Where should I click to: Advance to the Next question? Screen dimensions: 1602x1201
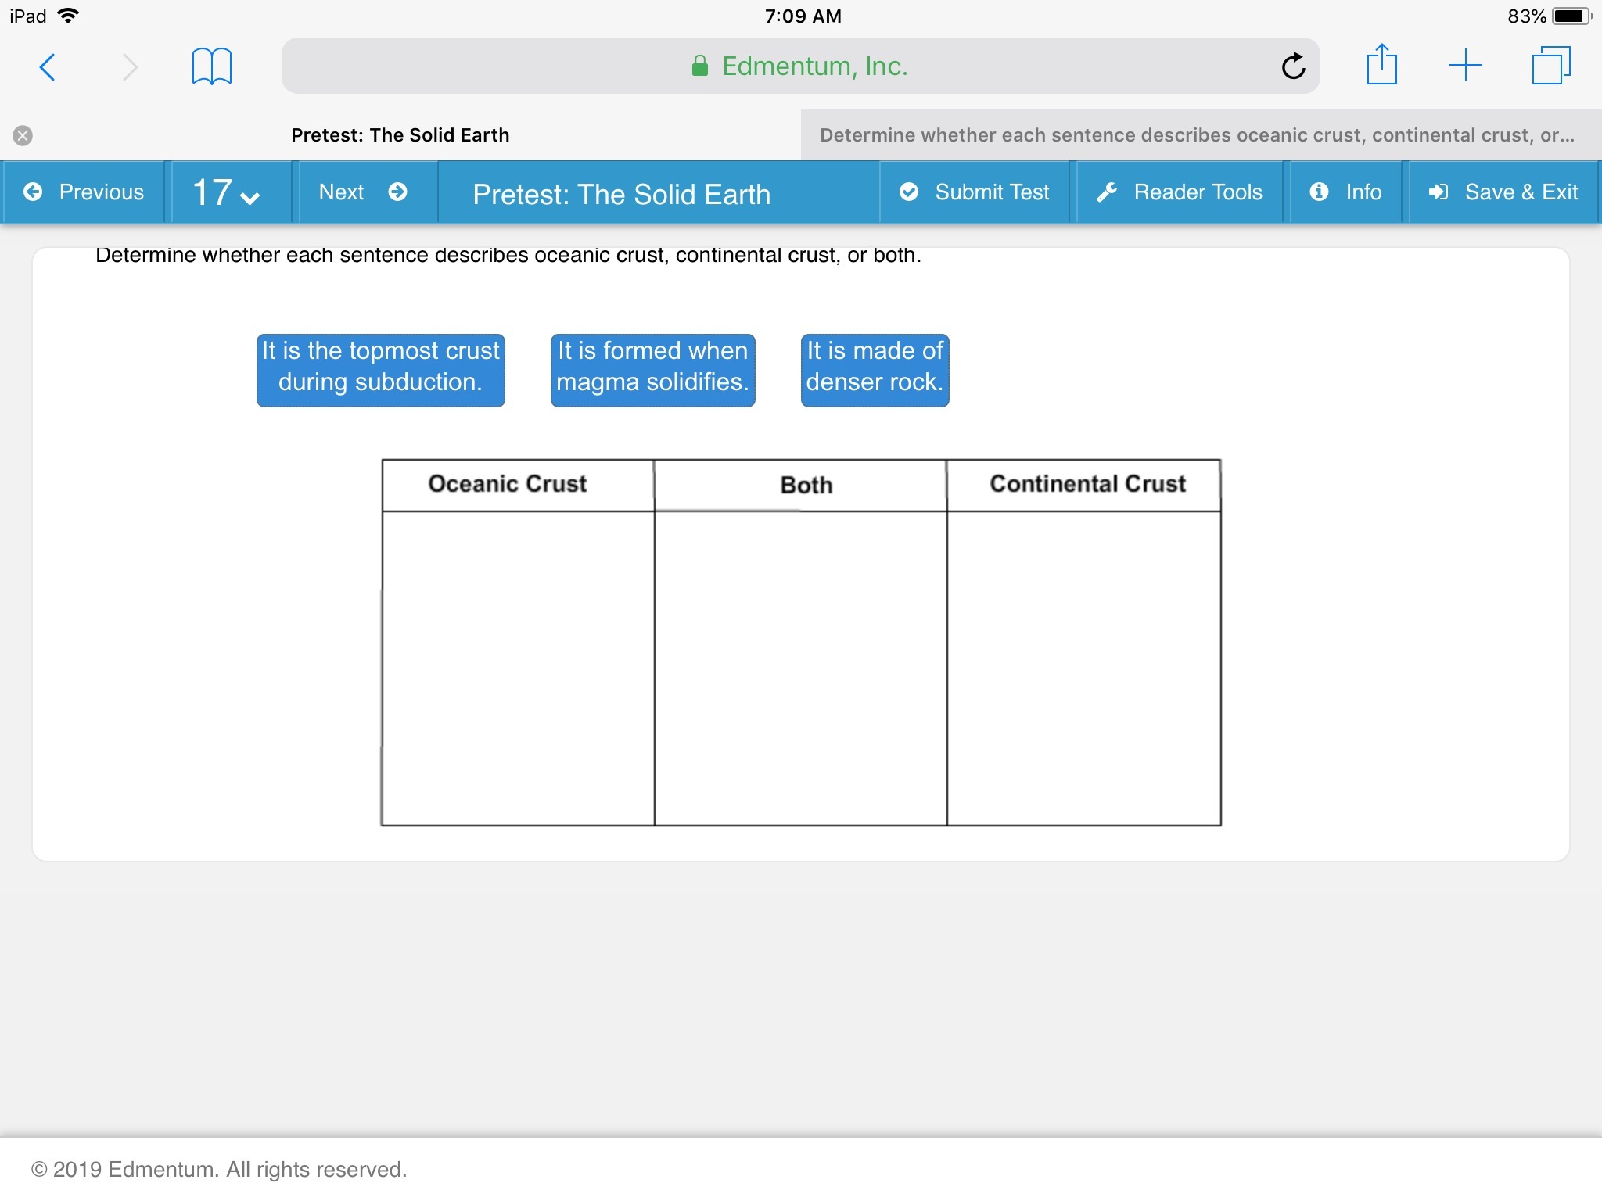363,192
